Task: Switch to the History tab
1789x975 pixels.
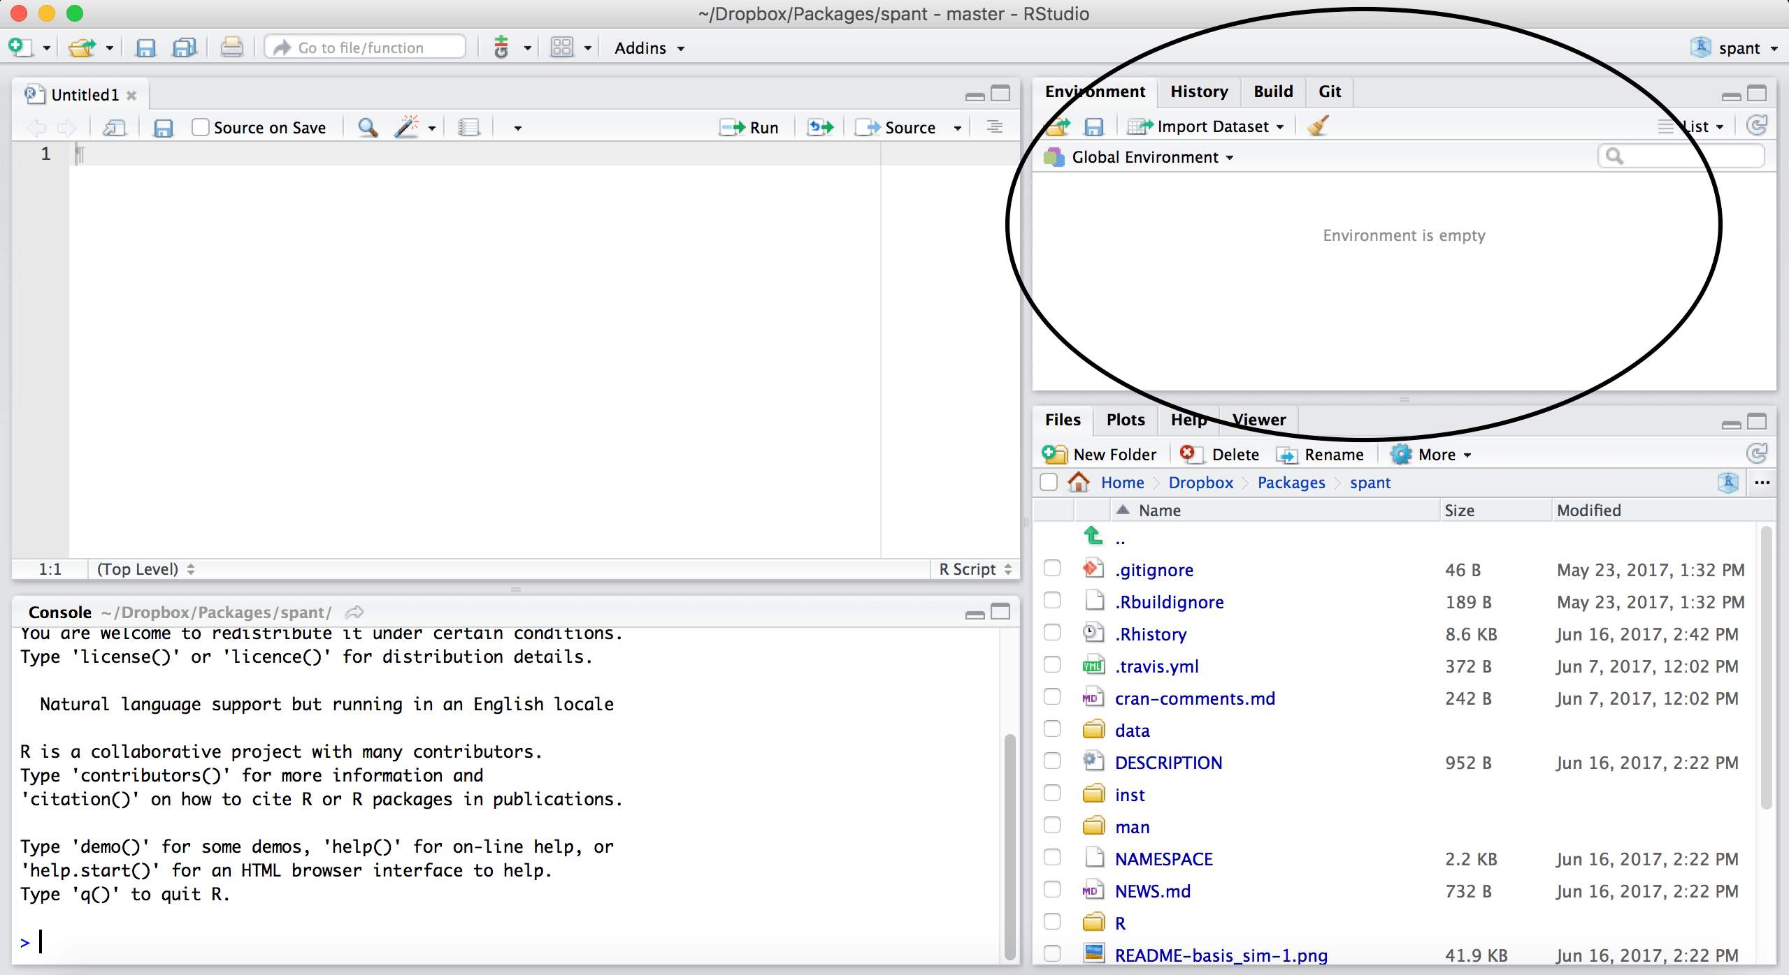Action: (x=1198, y=91)
